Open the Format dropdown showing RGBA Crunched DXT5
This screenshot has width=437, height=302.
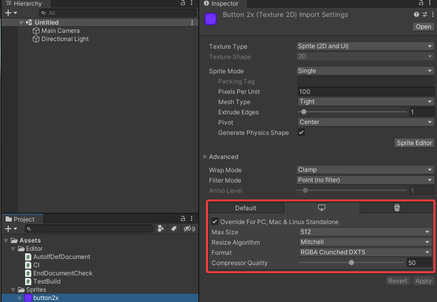pos(365,252)
